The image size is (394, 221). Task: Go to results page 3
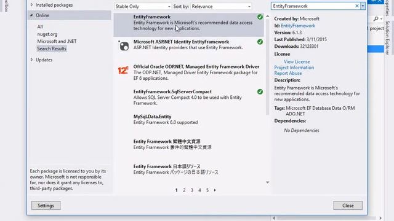[x=192, y=190]
